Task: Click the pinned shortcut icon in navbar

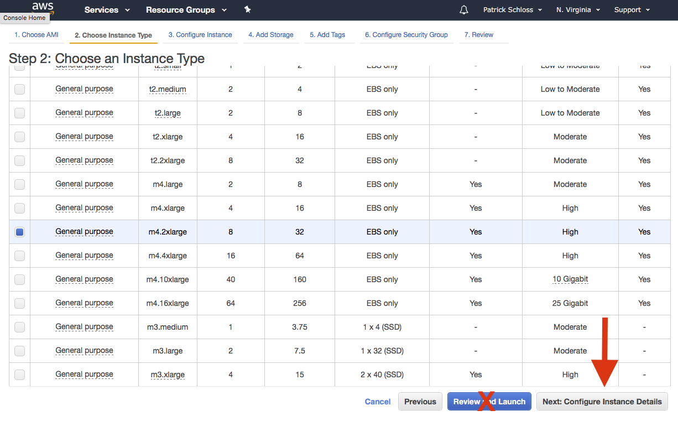Action: 247,9
